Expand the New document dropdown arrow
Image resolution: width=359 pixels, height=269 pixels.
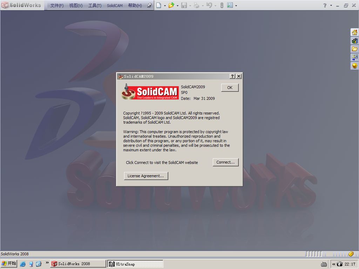tap(165, 6)
